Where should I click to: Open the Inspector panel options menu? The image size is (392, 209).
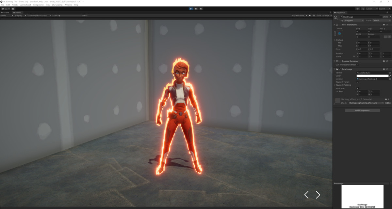(390, 12)
